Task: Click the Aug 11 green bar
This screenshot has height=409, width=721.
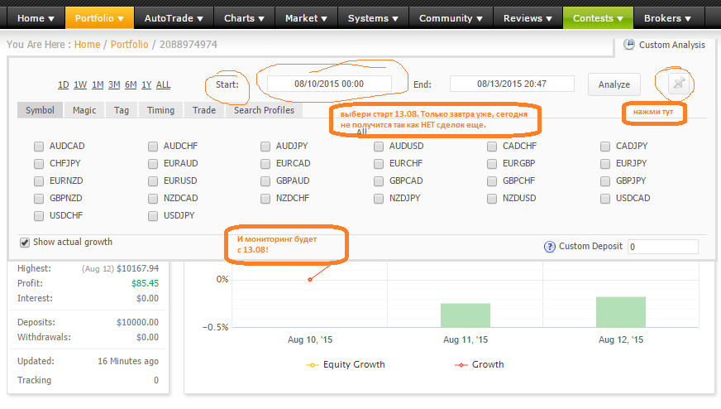Action: (466, 315)
